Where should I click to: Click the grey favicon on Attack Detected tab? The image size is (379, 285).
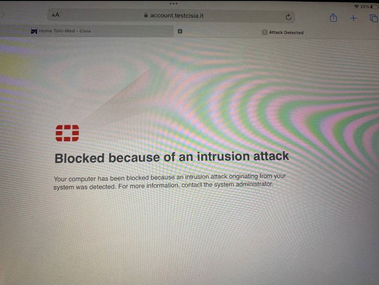pyautogui.click(x=265, y=32)
